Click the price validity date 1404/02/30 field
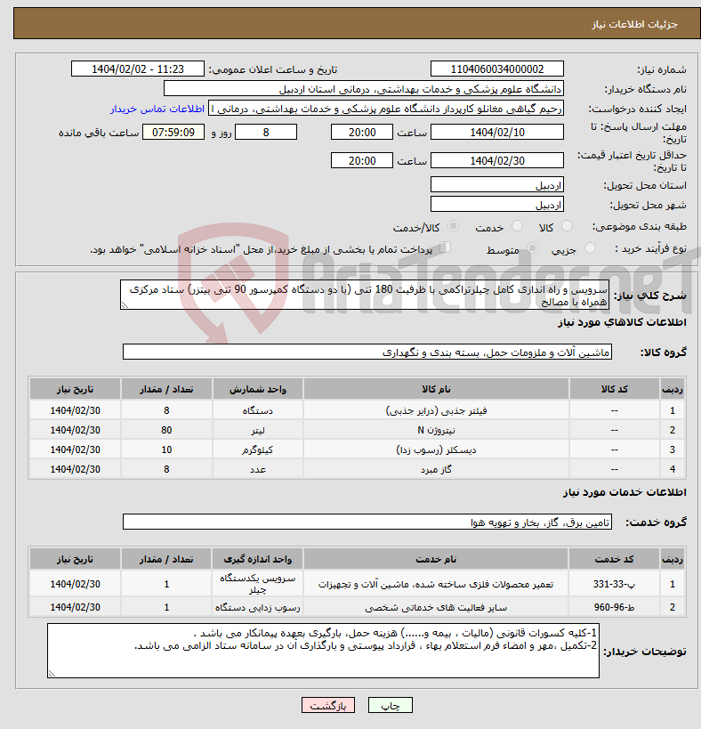Screen dimensions: 701x729 [497, 160]
